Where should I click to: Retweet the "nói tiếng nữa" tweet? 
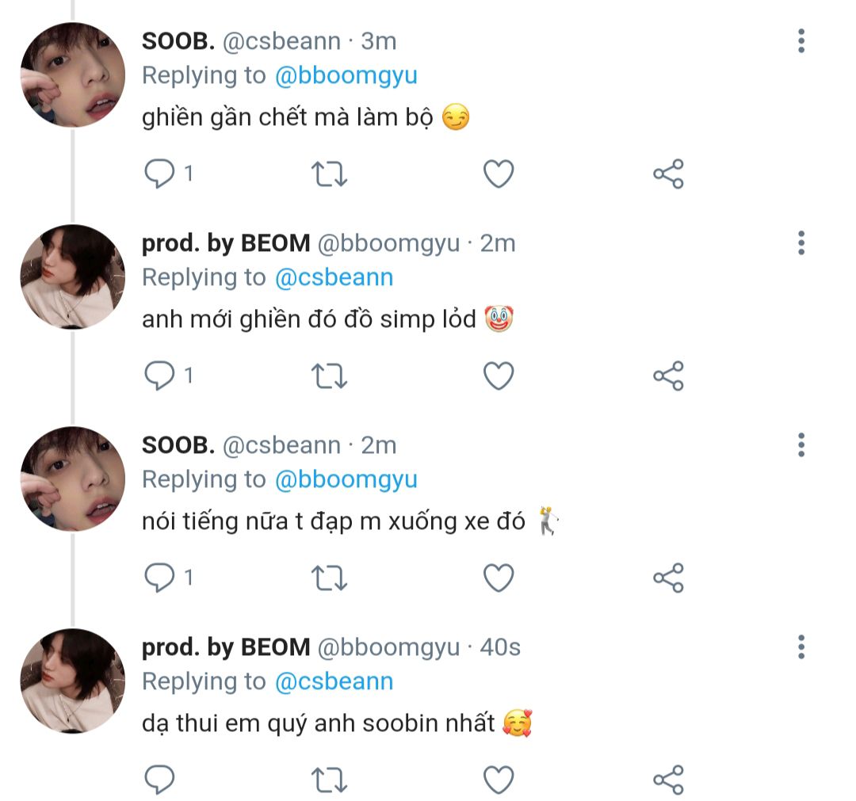click(x=330, y=578)
